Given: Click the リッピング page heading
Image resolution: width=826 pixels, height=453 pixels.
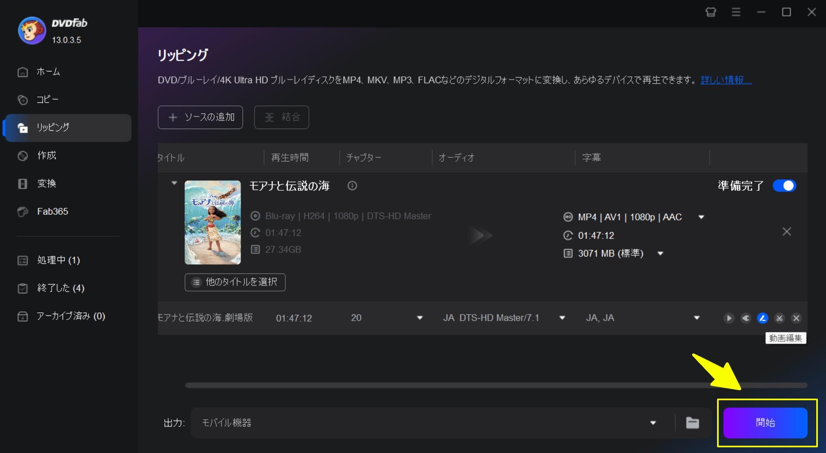Looking at the screenshot, I should click(x=183, y=55).
